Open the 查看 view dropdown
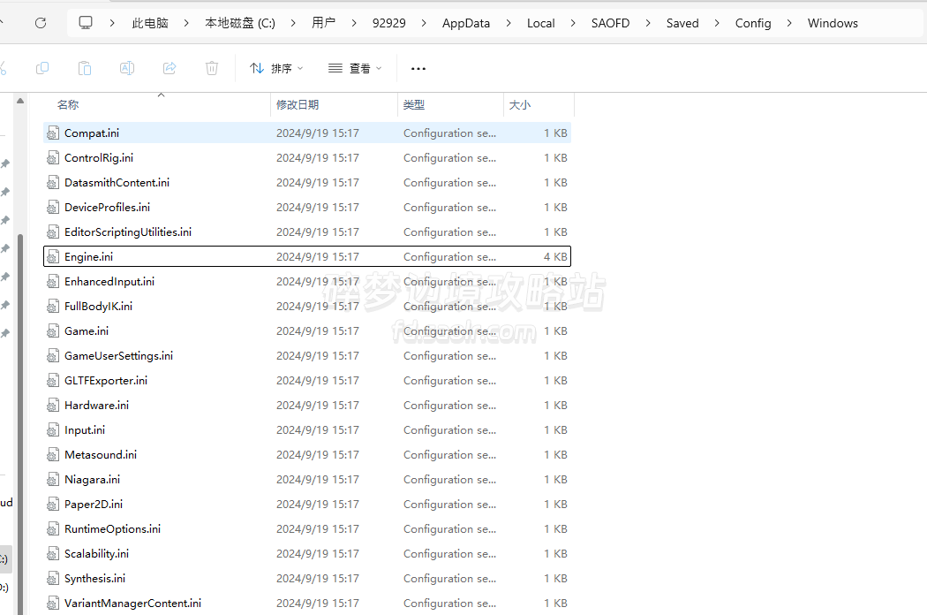The height and width of the screenshot is (615, 927). 355,68
